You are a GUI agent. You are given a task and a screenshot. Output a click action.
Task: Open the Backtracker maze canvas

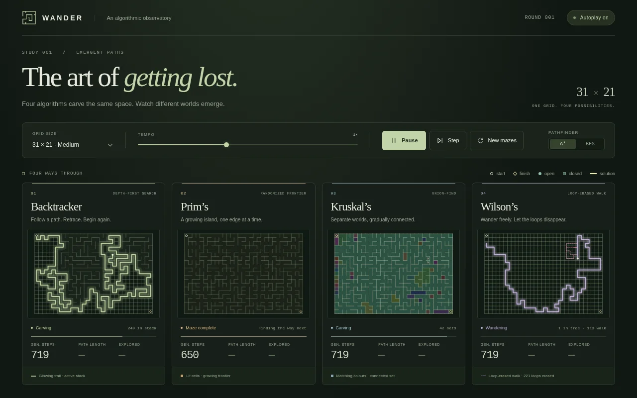pyautogui.click(x=94, y=274)
